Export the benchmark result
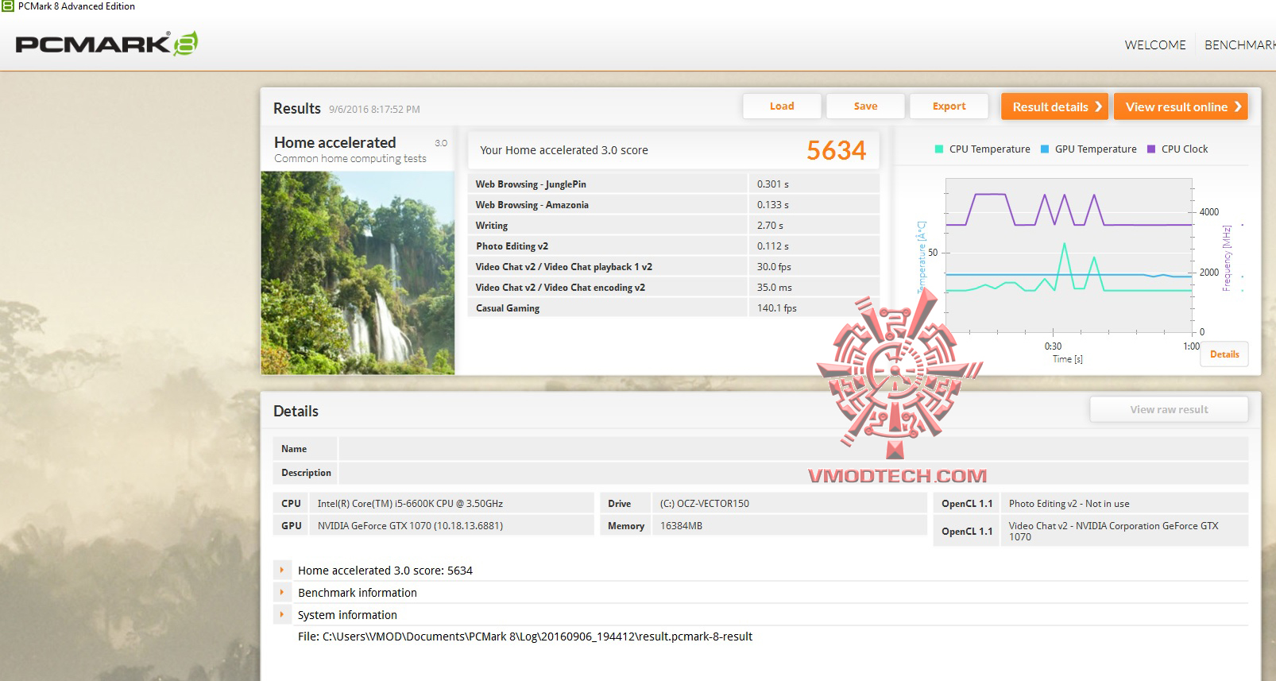1276x681 pixels. point(949,106)
